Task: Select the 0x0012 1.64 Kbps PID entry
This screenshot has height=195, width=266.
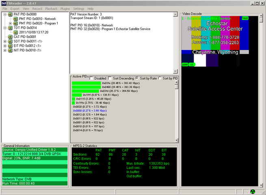Action: (x=90, y=115)
